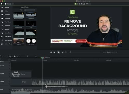Select the Noise Removal effect thumbnail
Viewport: 129px width, 94px height.
pyautogui.click(x=19, y=23)
